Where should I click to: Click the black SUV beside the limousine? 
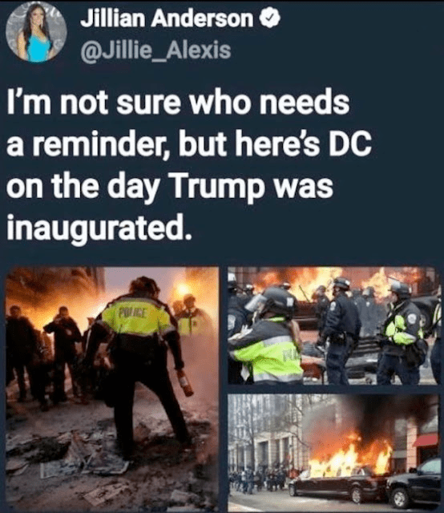click(414, 483)
